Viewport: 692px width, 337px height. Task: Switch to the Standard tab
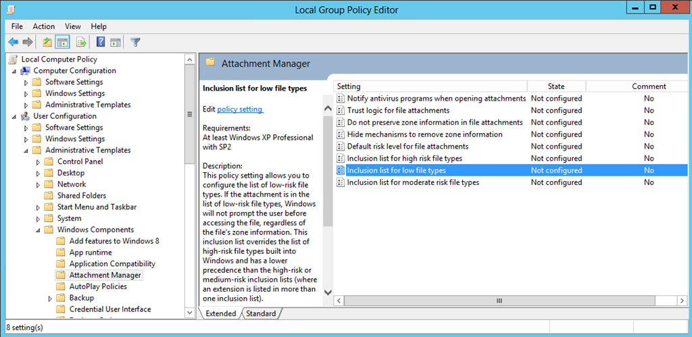click(x=261, y=313)
